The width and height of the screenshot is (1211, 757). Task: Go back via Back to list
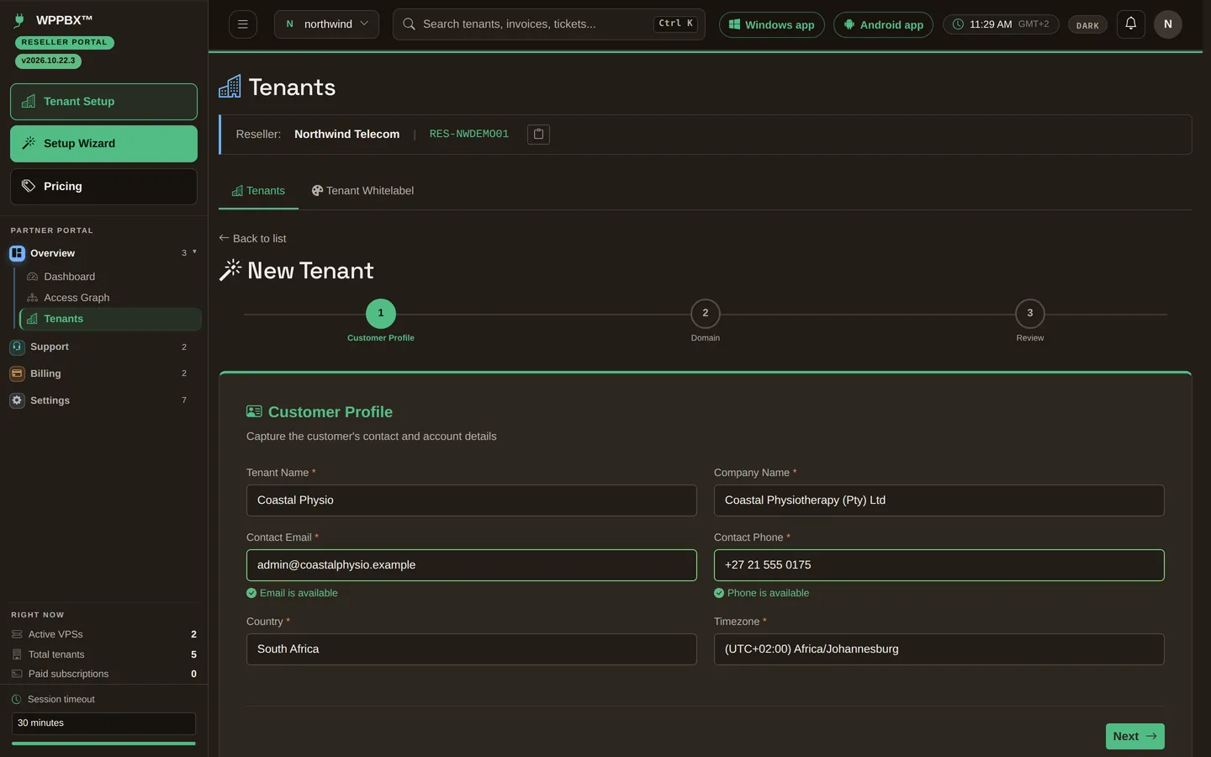(252, 239)
